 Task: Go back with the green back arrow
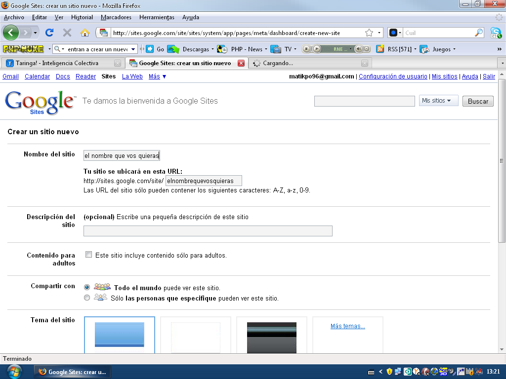11,33
